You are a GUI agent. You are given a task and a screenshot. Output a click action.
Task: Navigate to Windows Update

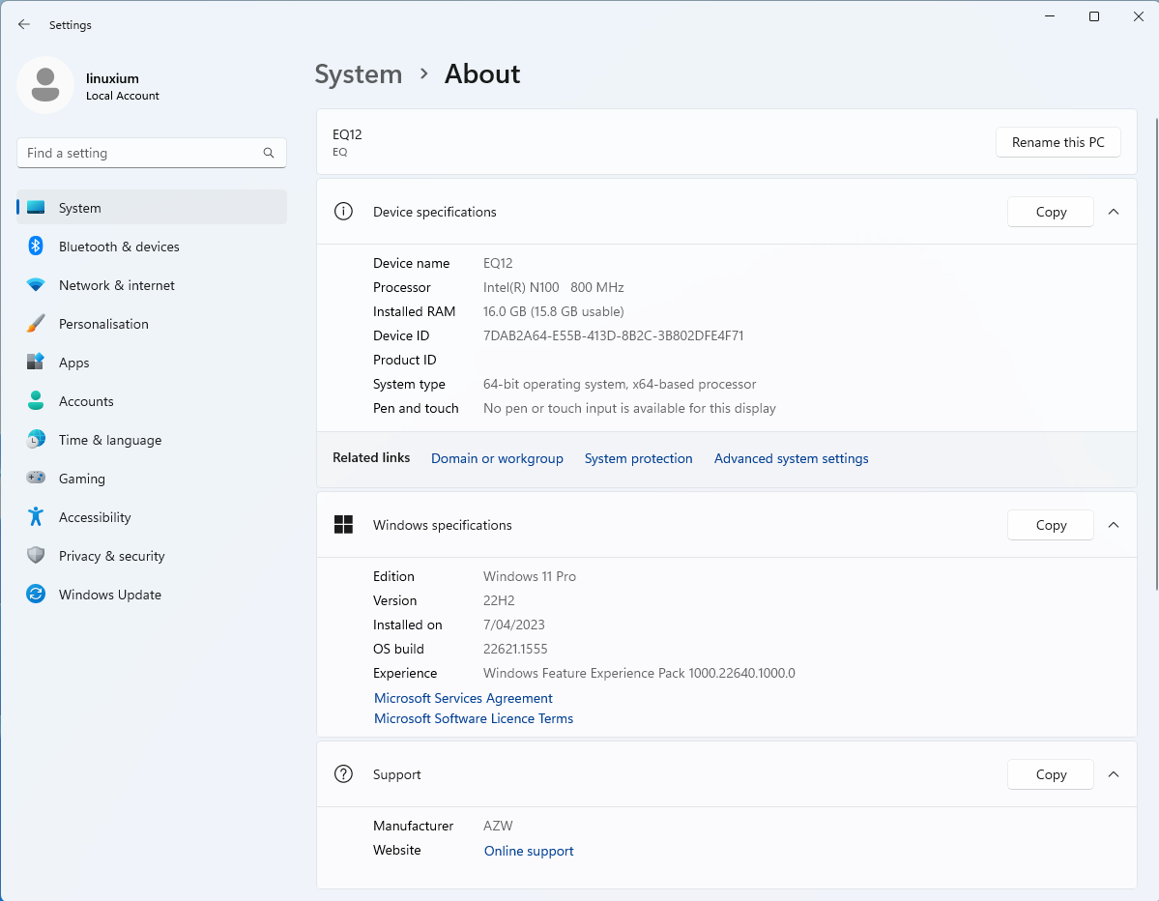pos(152,595)
